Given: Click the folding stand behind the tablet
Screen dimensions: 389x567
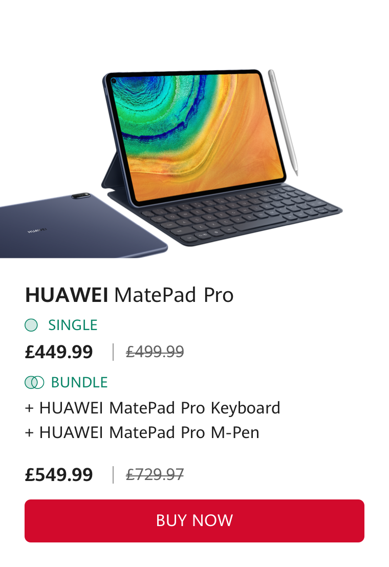Looking at the screenshot, I should (112, 173).
